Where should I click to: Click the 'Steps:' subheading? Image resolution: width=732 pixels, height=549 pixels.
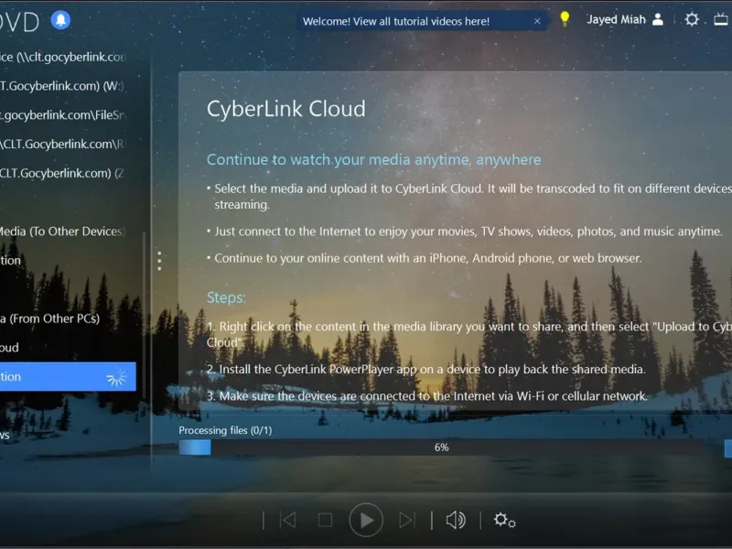(226, 297)
